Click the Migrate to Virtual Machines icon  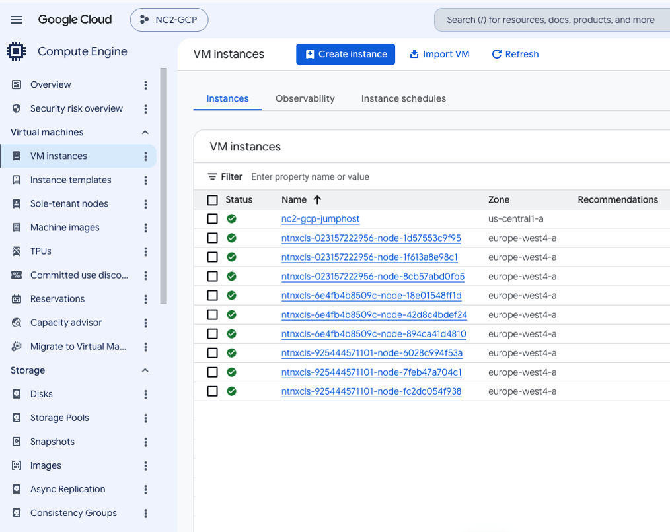click(17, 347)
